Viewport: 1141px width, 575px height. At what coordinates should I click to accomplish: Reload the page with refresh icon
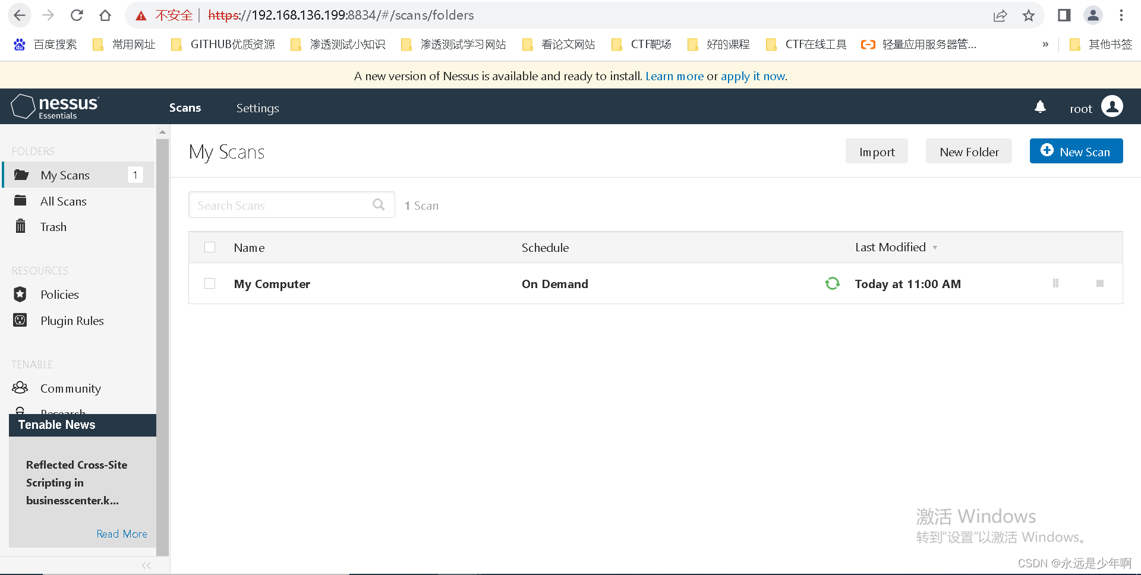coord(77,15)
